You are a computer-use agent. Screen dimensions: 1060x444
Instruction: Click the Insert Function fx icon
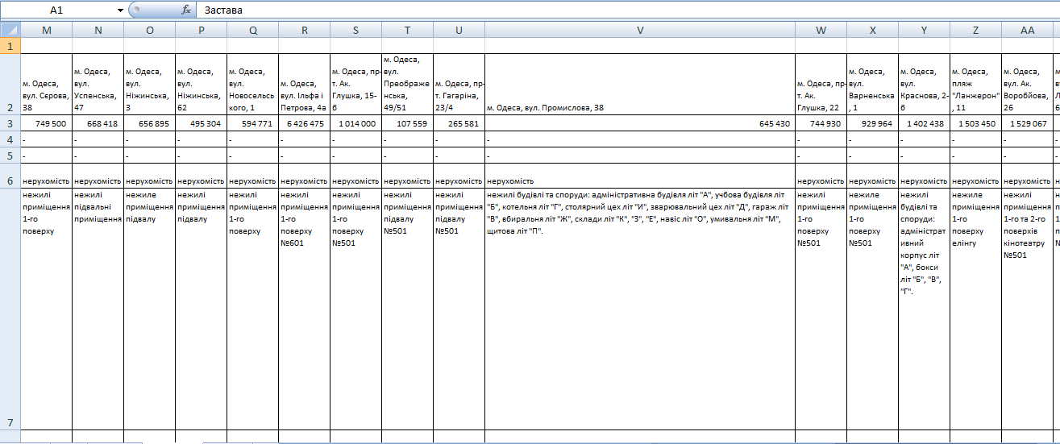point(186,10)
